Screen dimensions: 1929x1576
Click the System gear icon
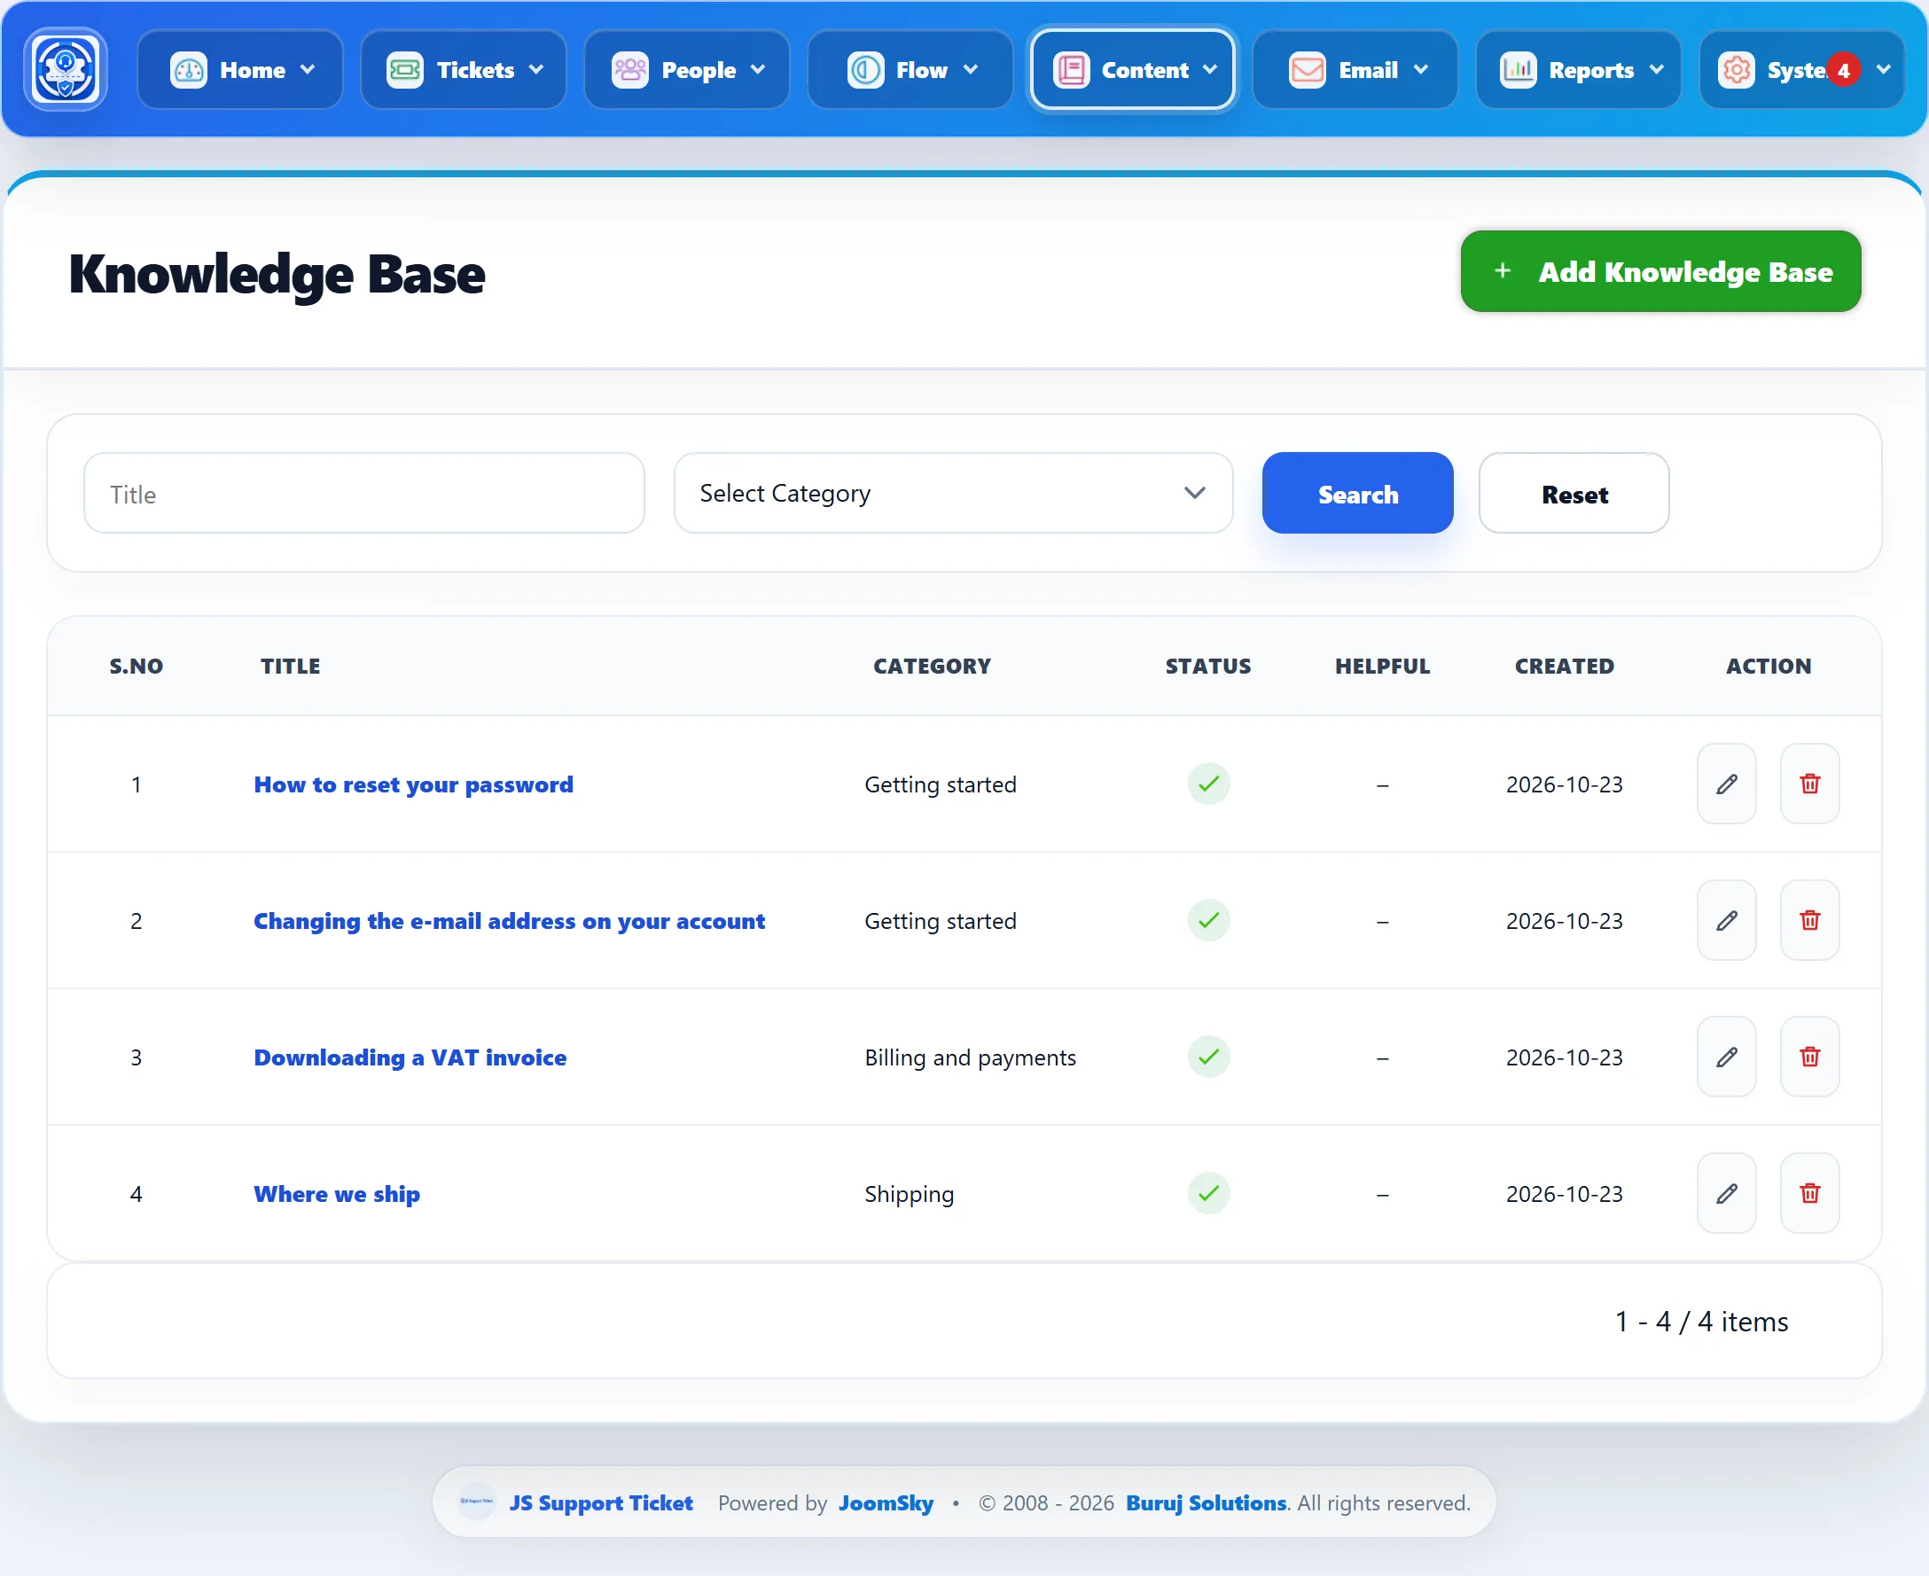pyautogui.click(x=1737, y=70)
